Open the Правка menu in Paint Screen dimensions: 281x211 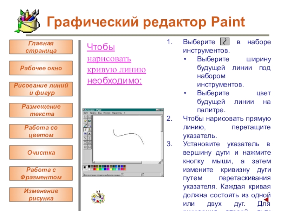coord(93,113)
